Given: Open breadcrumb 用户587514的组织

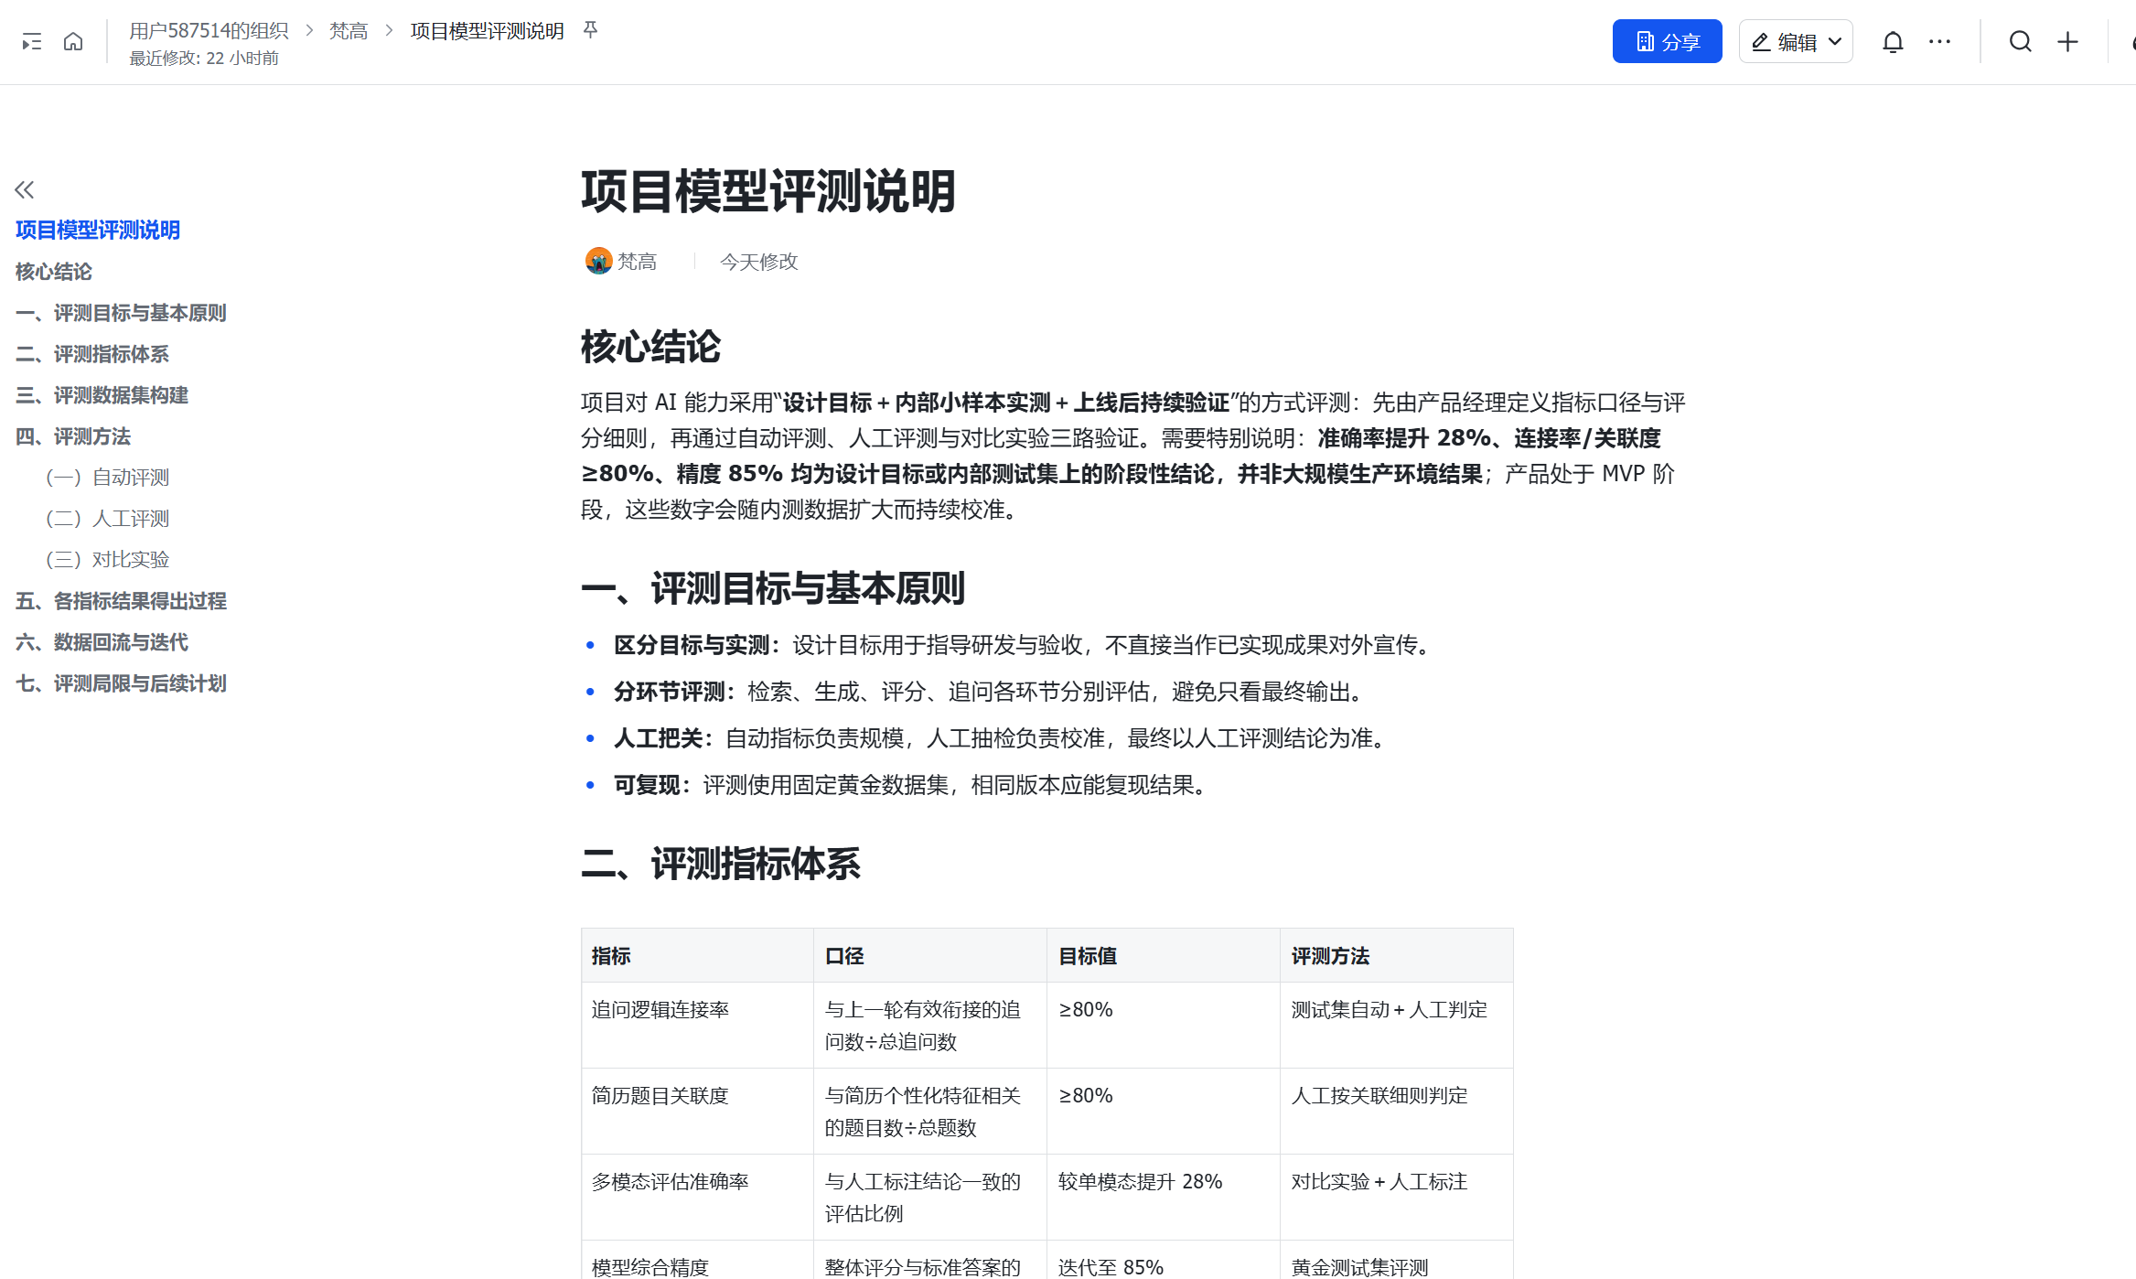Looking at the screenshot, I should (x=209, y=30).
